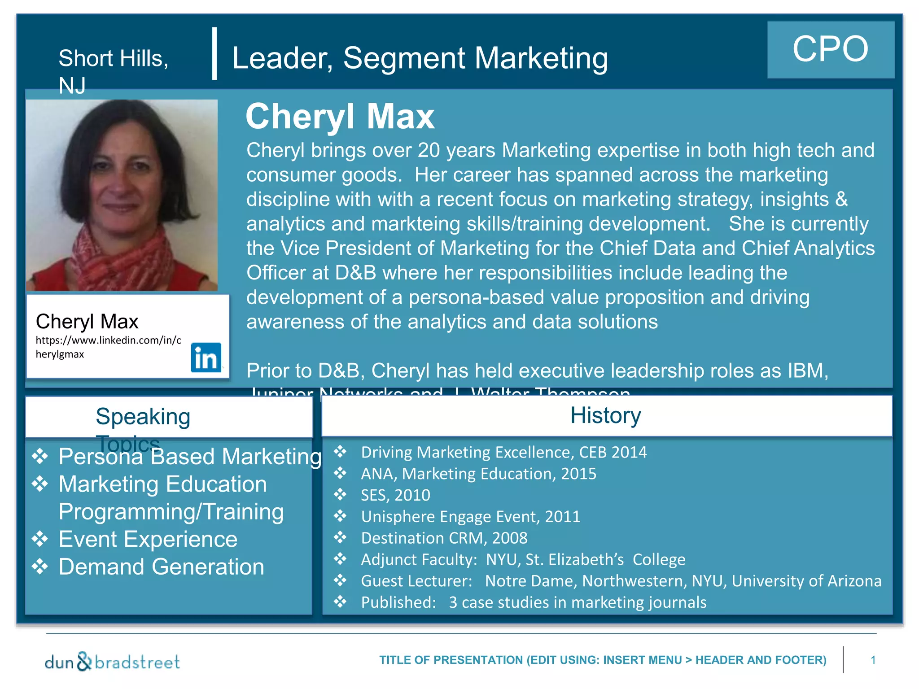The image size is (919, 689).
Task: Click the bullet before Driving Marketing Excellence
Action: (340, 451)
